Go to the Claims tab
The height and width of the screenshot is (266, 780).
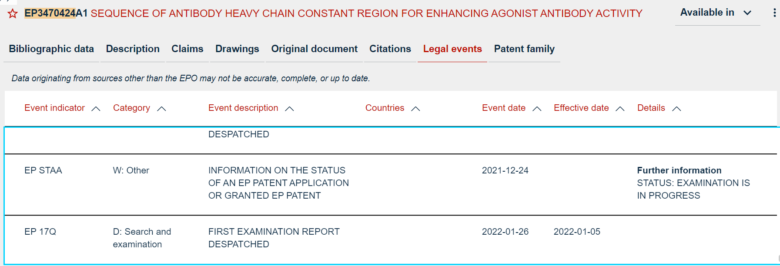click(x=187, y=49)
